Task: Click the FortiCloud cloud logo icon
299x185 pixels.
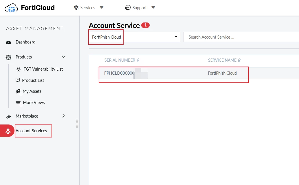Action: tap(11, 8)
